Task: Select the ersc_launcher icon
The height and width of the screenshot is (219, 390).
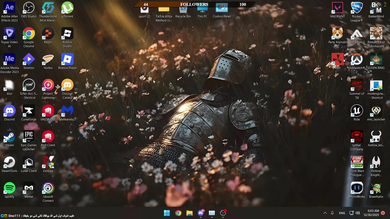Action: pos(376,113)
